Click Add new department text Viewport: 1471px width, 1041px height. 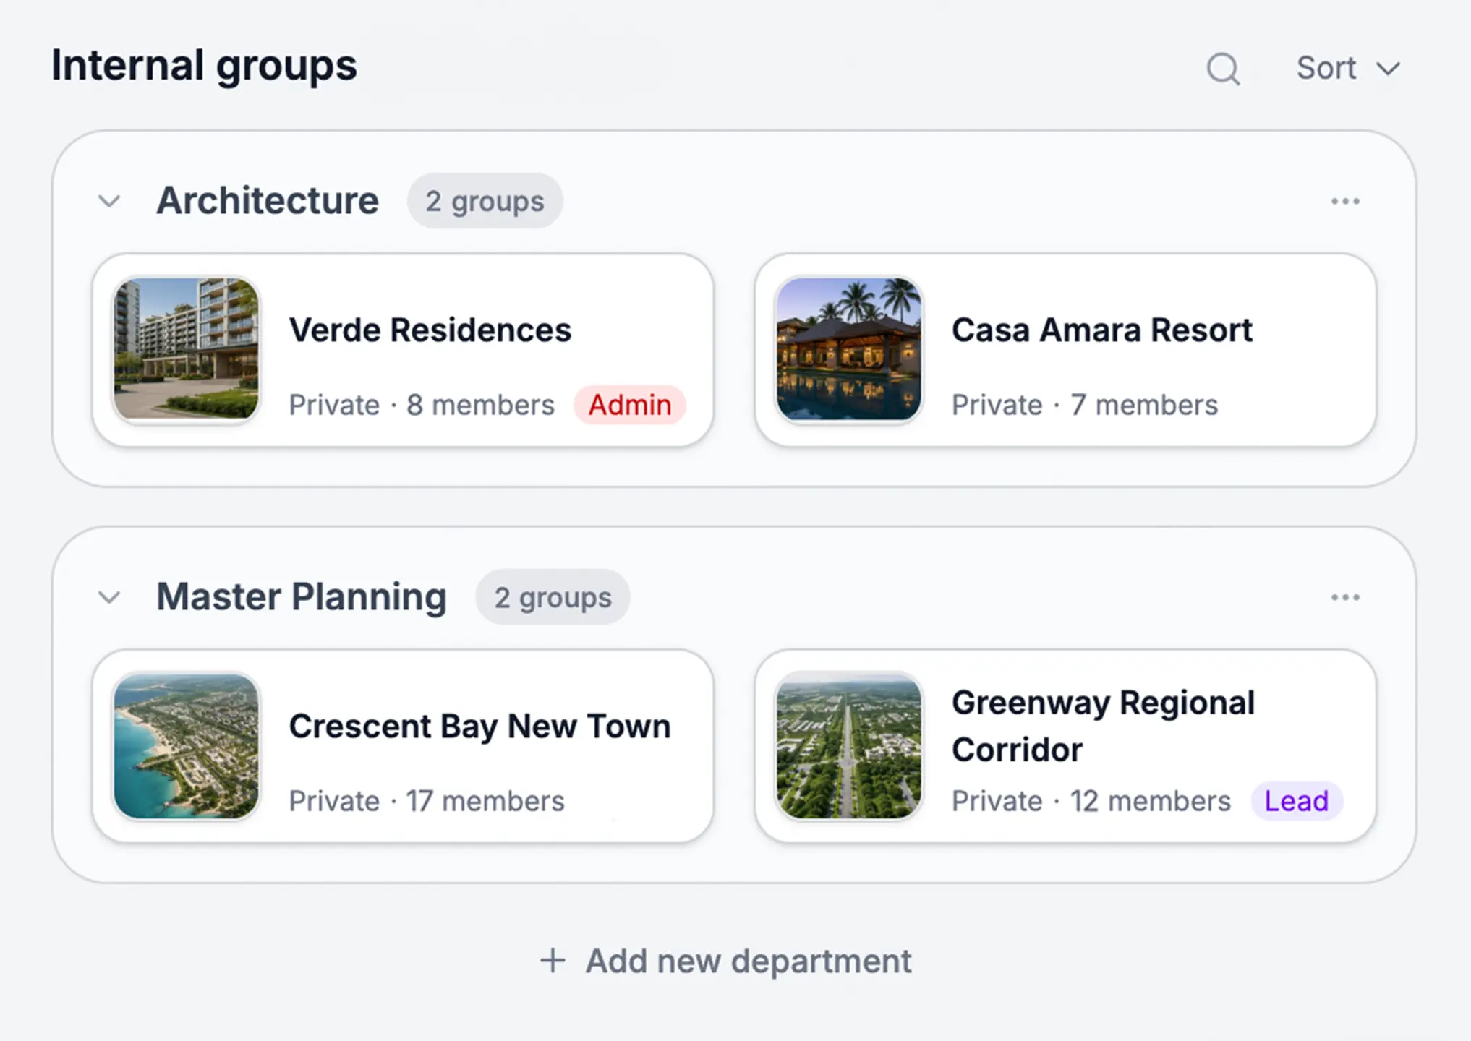pyautogui.click(x=749, y=961)
